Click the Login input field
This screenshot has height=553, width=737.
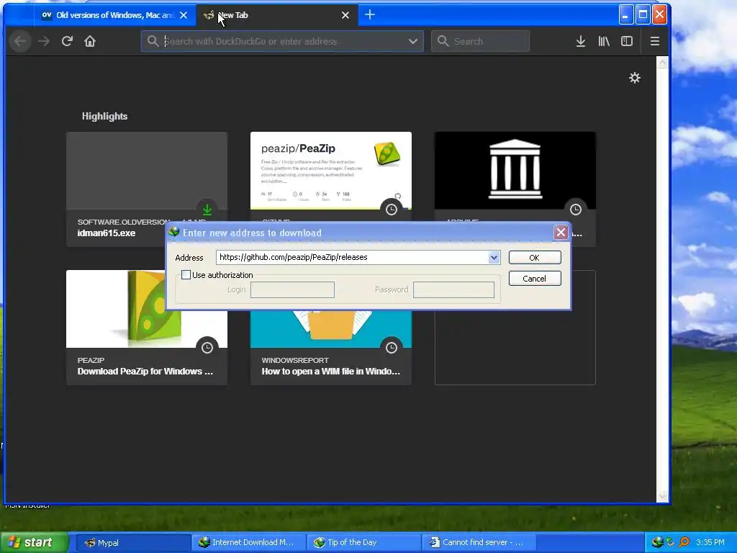pyautogui.click(x=292, y=289)
